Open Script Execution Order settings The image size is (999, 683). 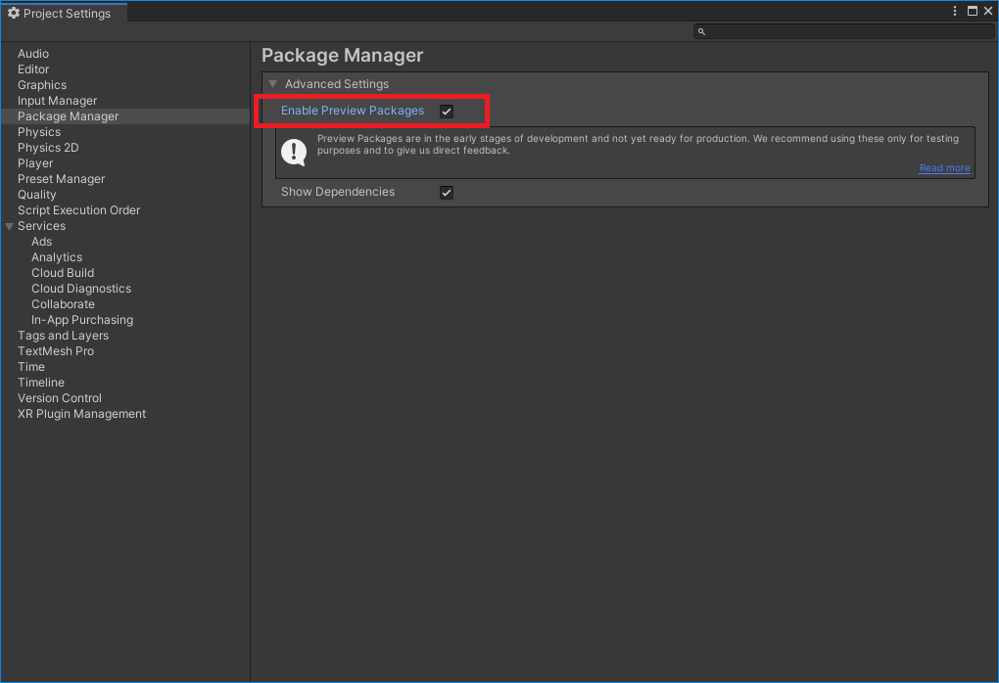pyautogui.click(x=79, y=210)
